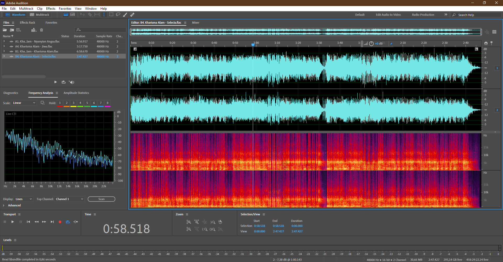Viewport: 503px width, 262px height.
Task: Switch to the Effects Rack tab
Action: pyautogui.click(x=28, y=23)
